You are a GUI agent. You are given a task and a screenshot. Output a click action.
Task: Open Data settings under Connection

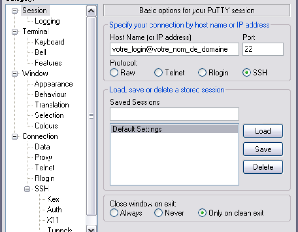coord(42,147)
